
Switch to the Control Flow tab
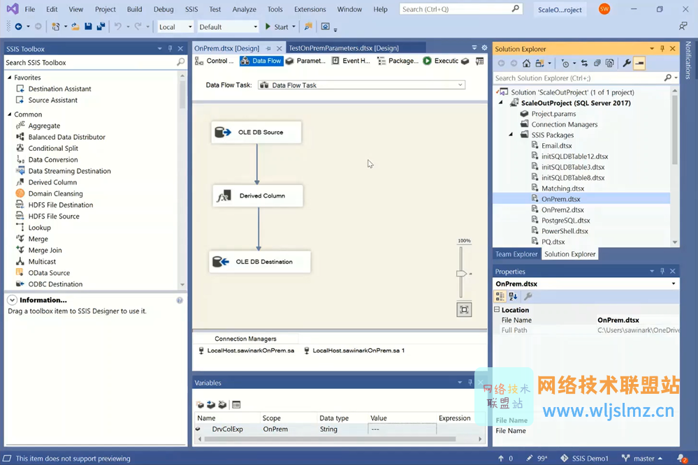click(215, 61)
